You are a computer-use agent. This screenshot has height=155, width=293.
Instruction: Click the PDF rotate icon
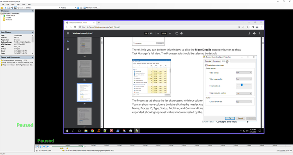[182, 33]
